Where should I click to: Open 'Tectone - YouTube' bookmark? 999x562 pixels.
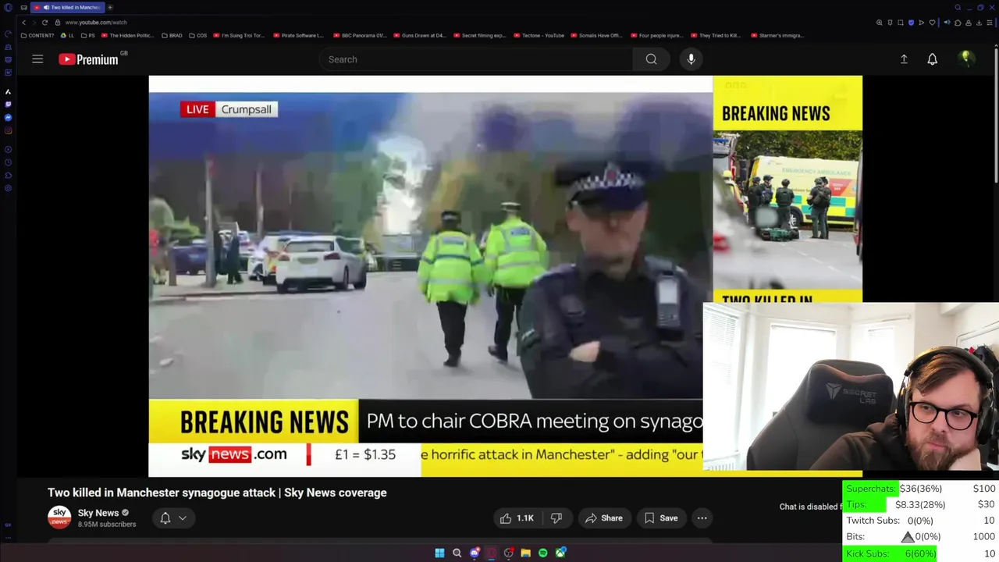click(539, 35)
